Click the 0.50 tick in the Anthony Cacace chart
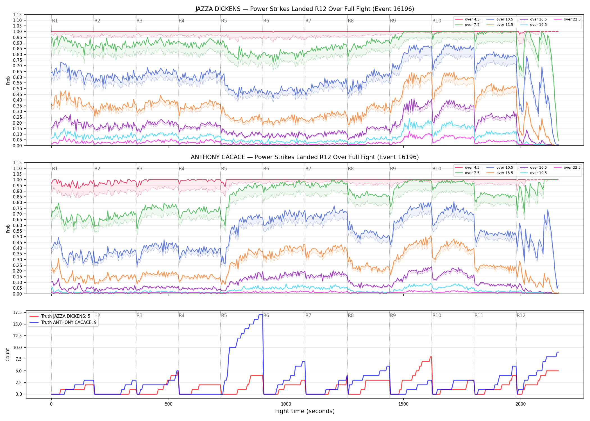 pyautogui.click(x=17, y=237)
